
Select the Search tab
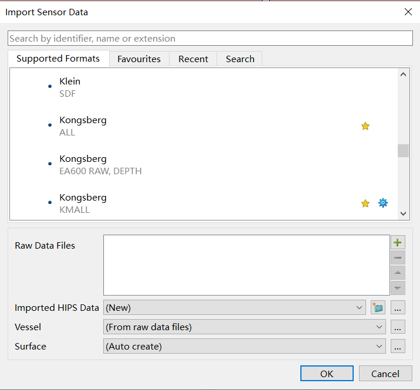point(240,59)
